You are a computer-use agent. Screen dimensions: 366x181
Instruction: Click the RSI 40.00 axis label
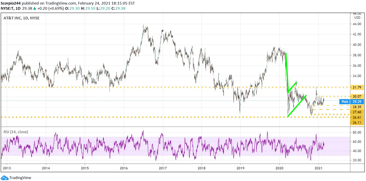[357, 151]
